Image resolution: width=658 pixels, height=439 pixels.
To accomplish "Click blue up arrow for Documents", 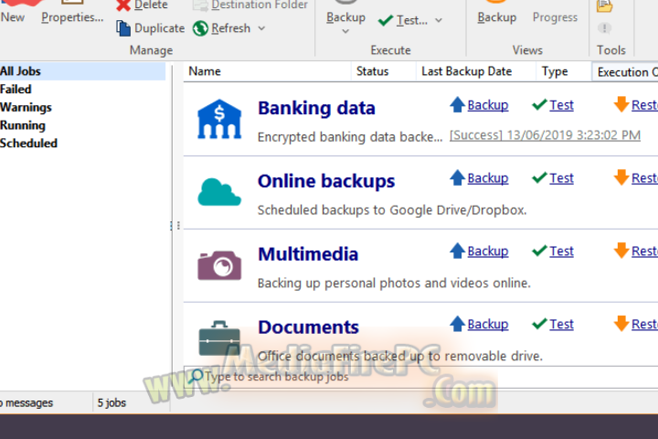I will pyautogui.click(x=457, y=324).
